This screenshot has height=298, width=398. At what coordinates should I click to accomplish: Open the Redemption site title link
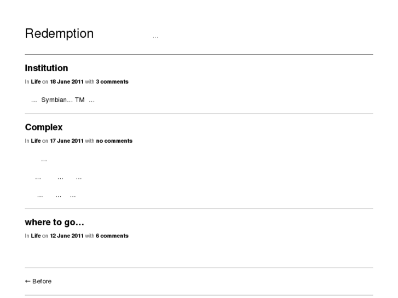point(59,33)
